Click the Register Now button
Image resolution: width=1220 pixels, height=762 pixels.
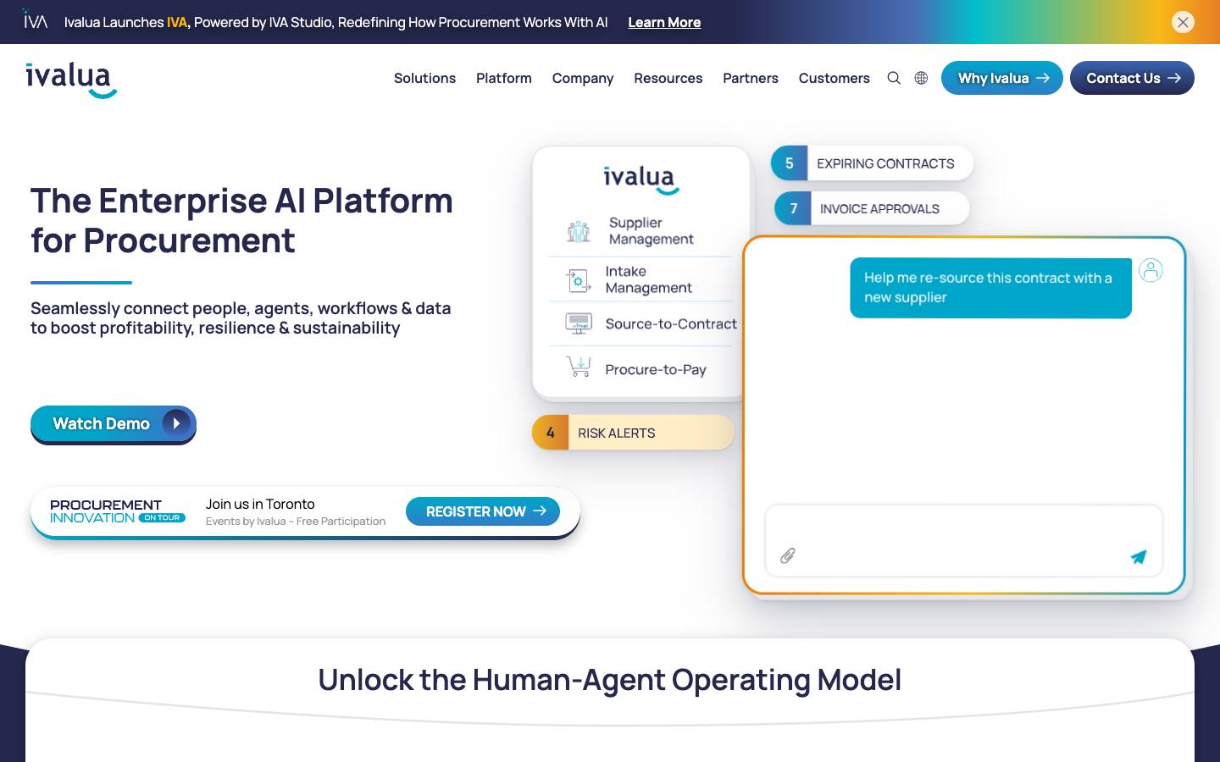(x=483, y=511)
